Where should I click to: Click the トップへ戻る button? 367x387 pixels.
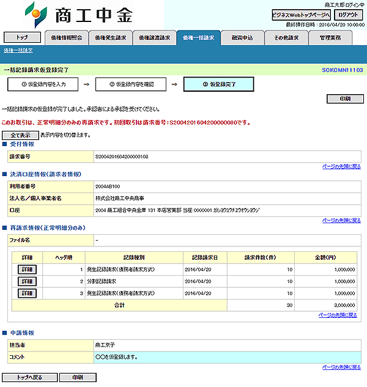click(29, 377)
